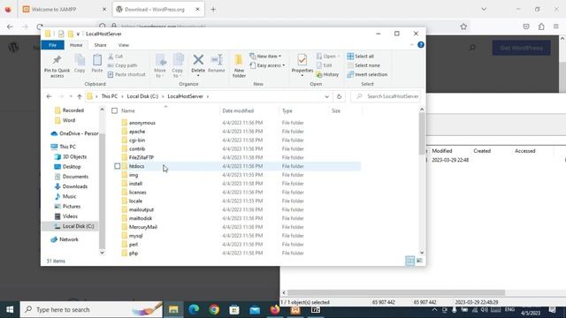Open Windows Start menu

coord(10,309)
